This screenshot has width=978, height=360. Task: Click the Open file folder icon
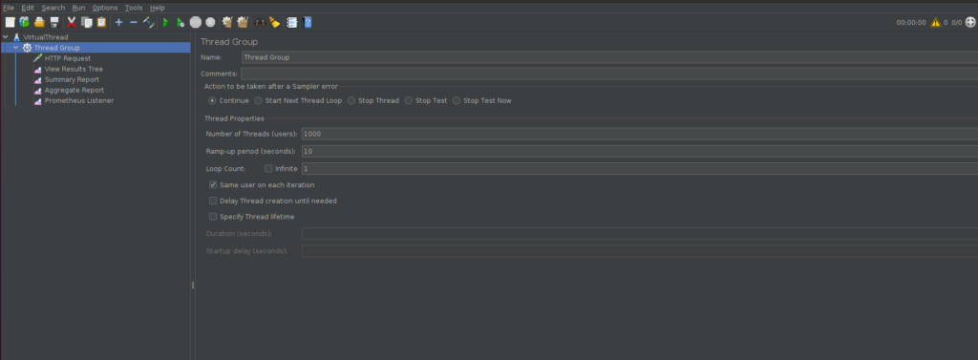point(39,23)
